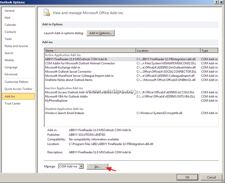Select Microsoft Exchange Add-in row
This screenshot has width=225, height=183.
point(131,67)
